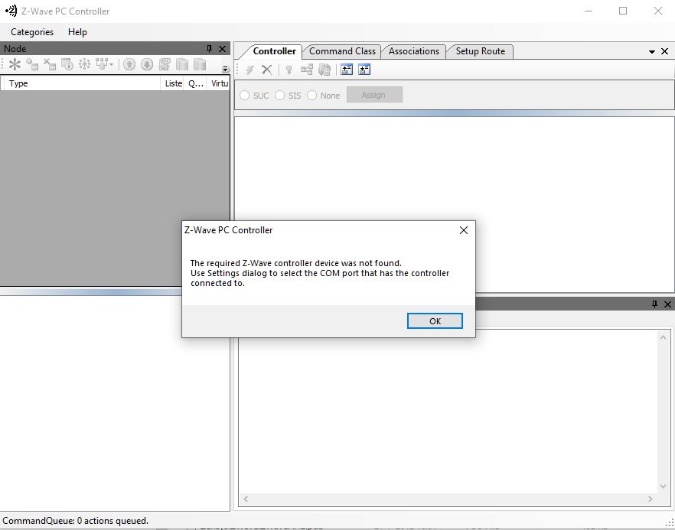Click the Assign button
675x530 pixels.
pyautogui.click(x=374, y=95)
